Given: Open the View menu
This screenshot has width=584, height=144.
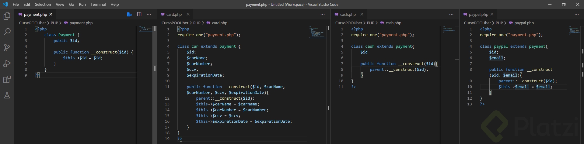Looking at the screenshot, I should pyautogui.click(x=60, y=4).
